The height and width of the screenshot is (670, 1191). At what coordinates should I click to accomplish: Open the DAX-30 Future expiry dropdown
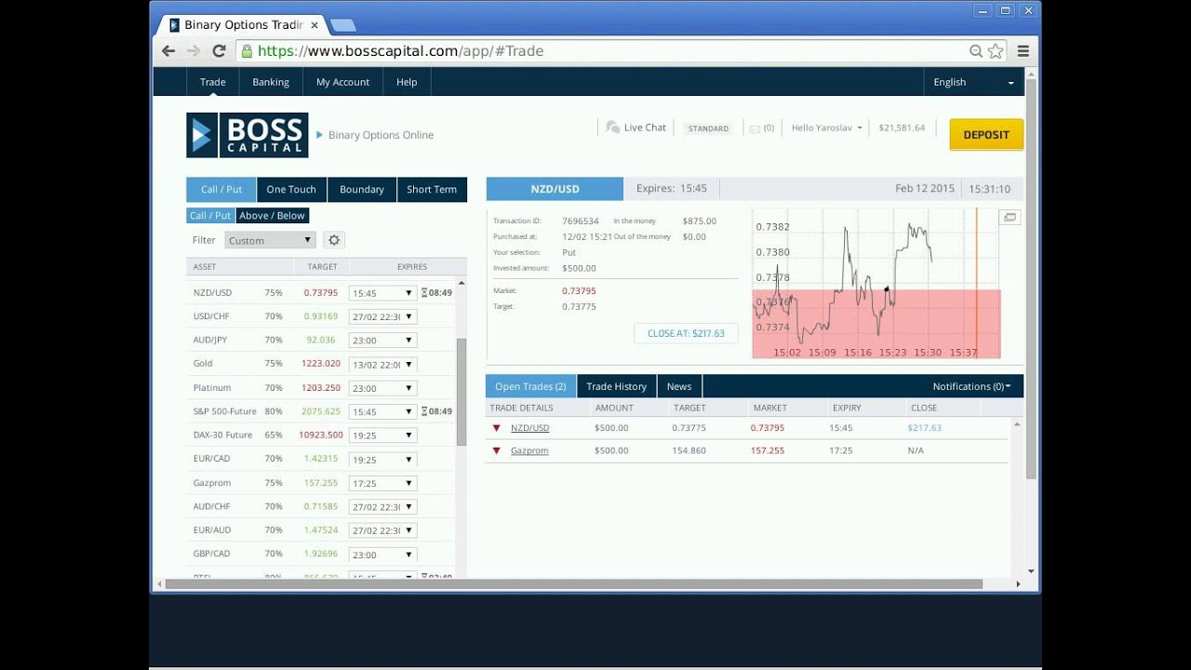[x=381, y=435]
